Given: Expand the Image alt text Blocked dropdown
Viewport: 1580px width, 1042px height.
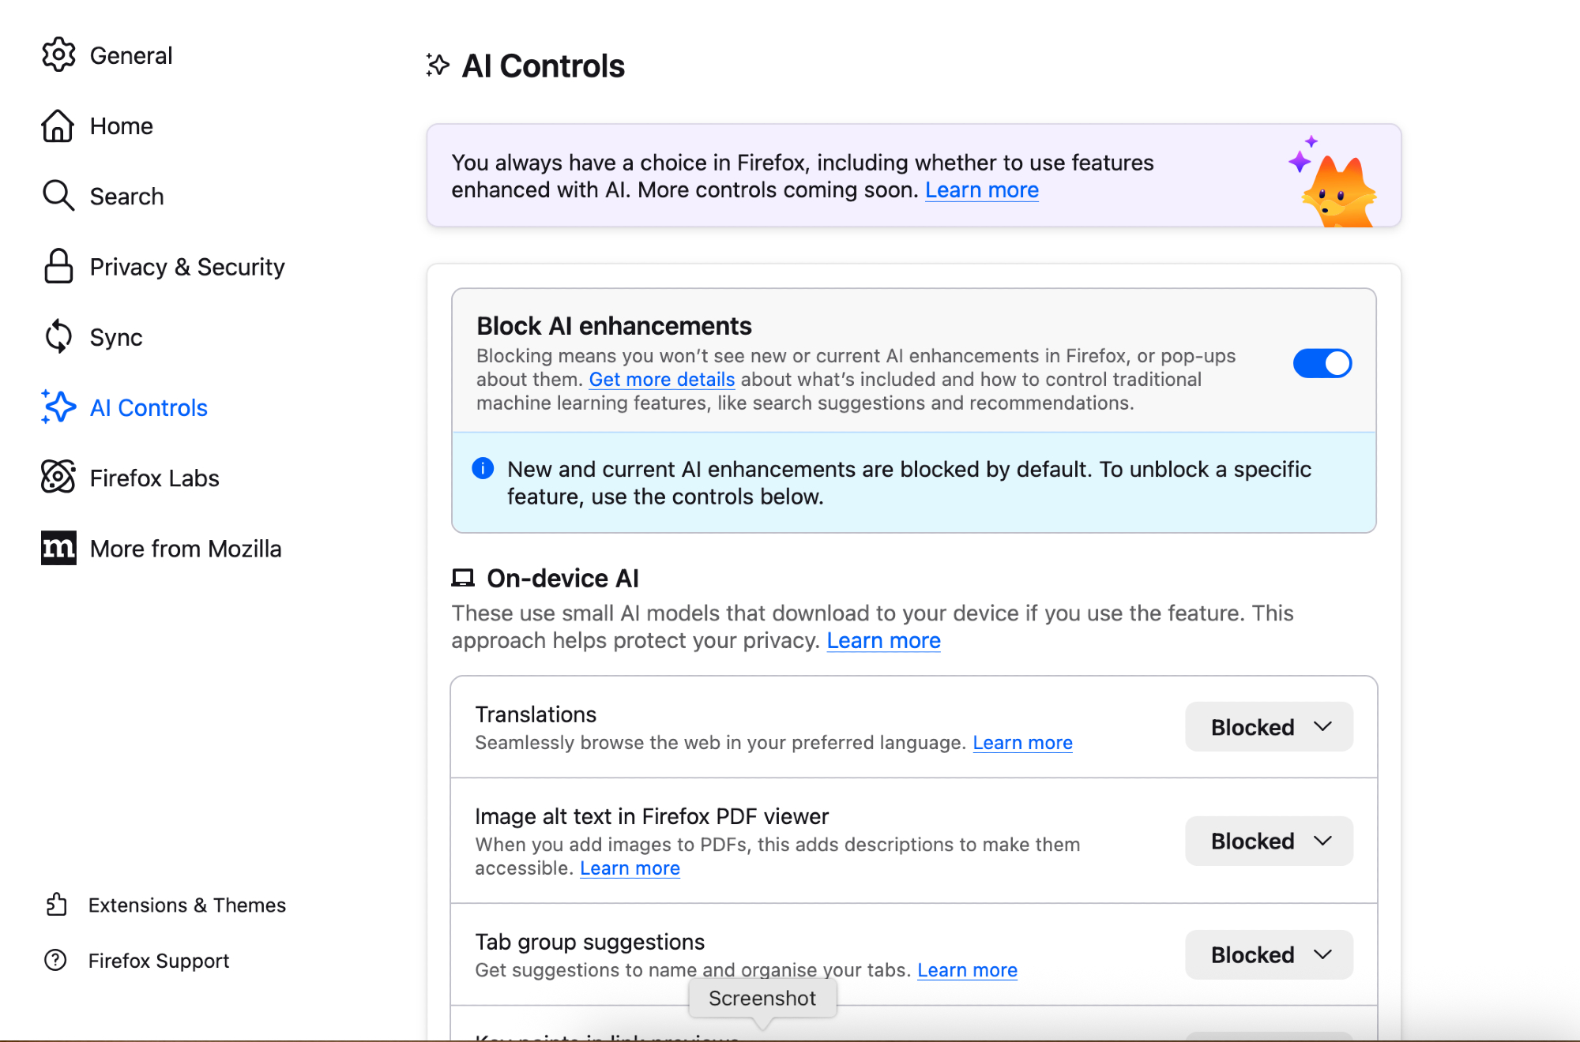Looking at the screenshot, I should pos(1269,841).
